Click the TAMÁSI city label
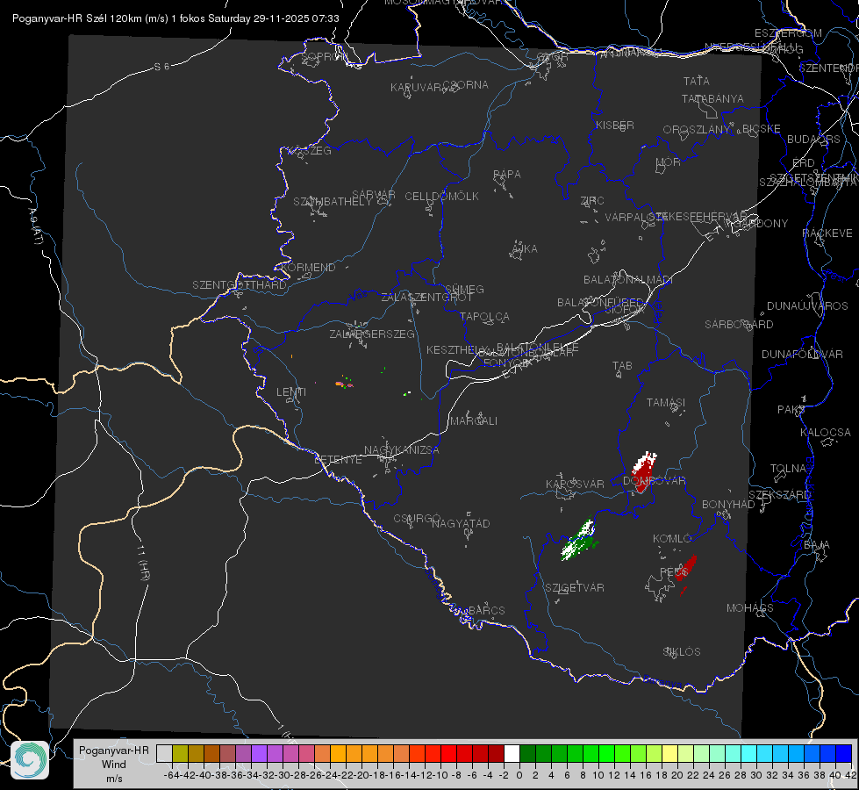Viewport: 859px width, 790px height. [666, 402]
